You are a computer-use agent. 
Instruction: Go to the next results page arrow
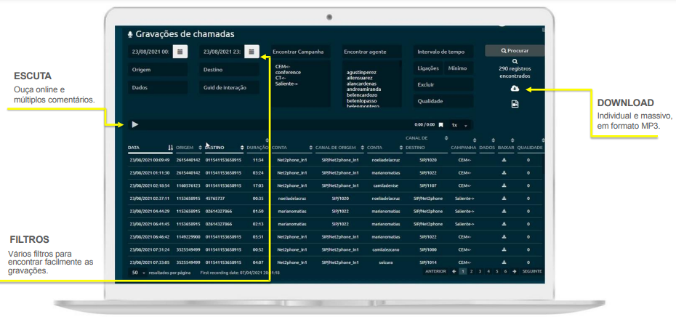[x=514, y=271]
